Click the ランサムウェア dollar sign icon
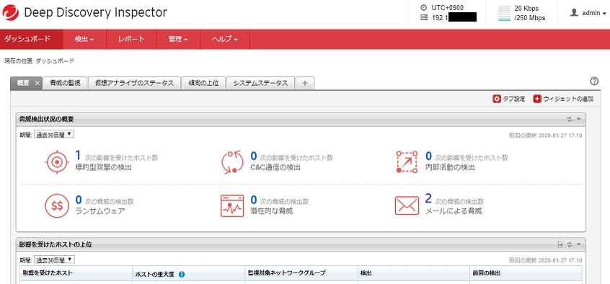This screenshot has width=610, height=284. (x=57, y=206)
